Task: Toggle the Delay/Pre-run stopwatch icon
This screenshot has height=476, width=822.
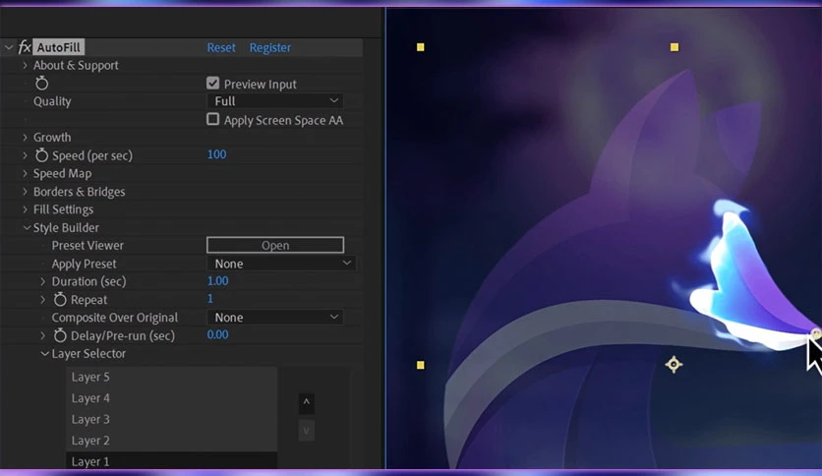Action: (60, 335)
